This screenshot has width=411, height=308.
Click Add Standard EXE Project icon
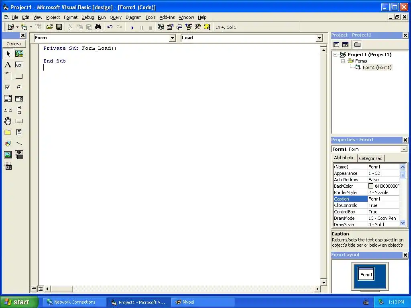coord(11,27)
